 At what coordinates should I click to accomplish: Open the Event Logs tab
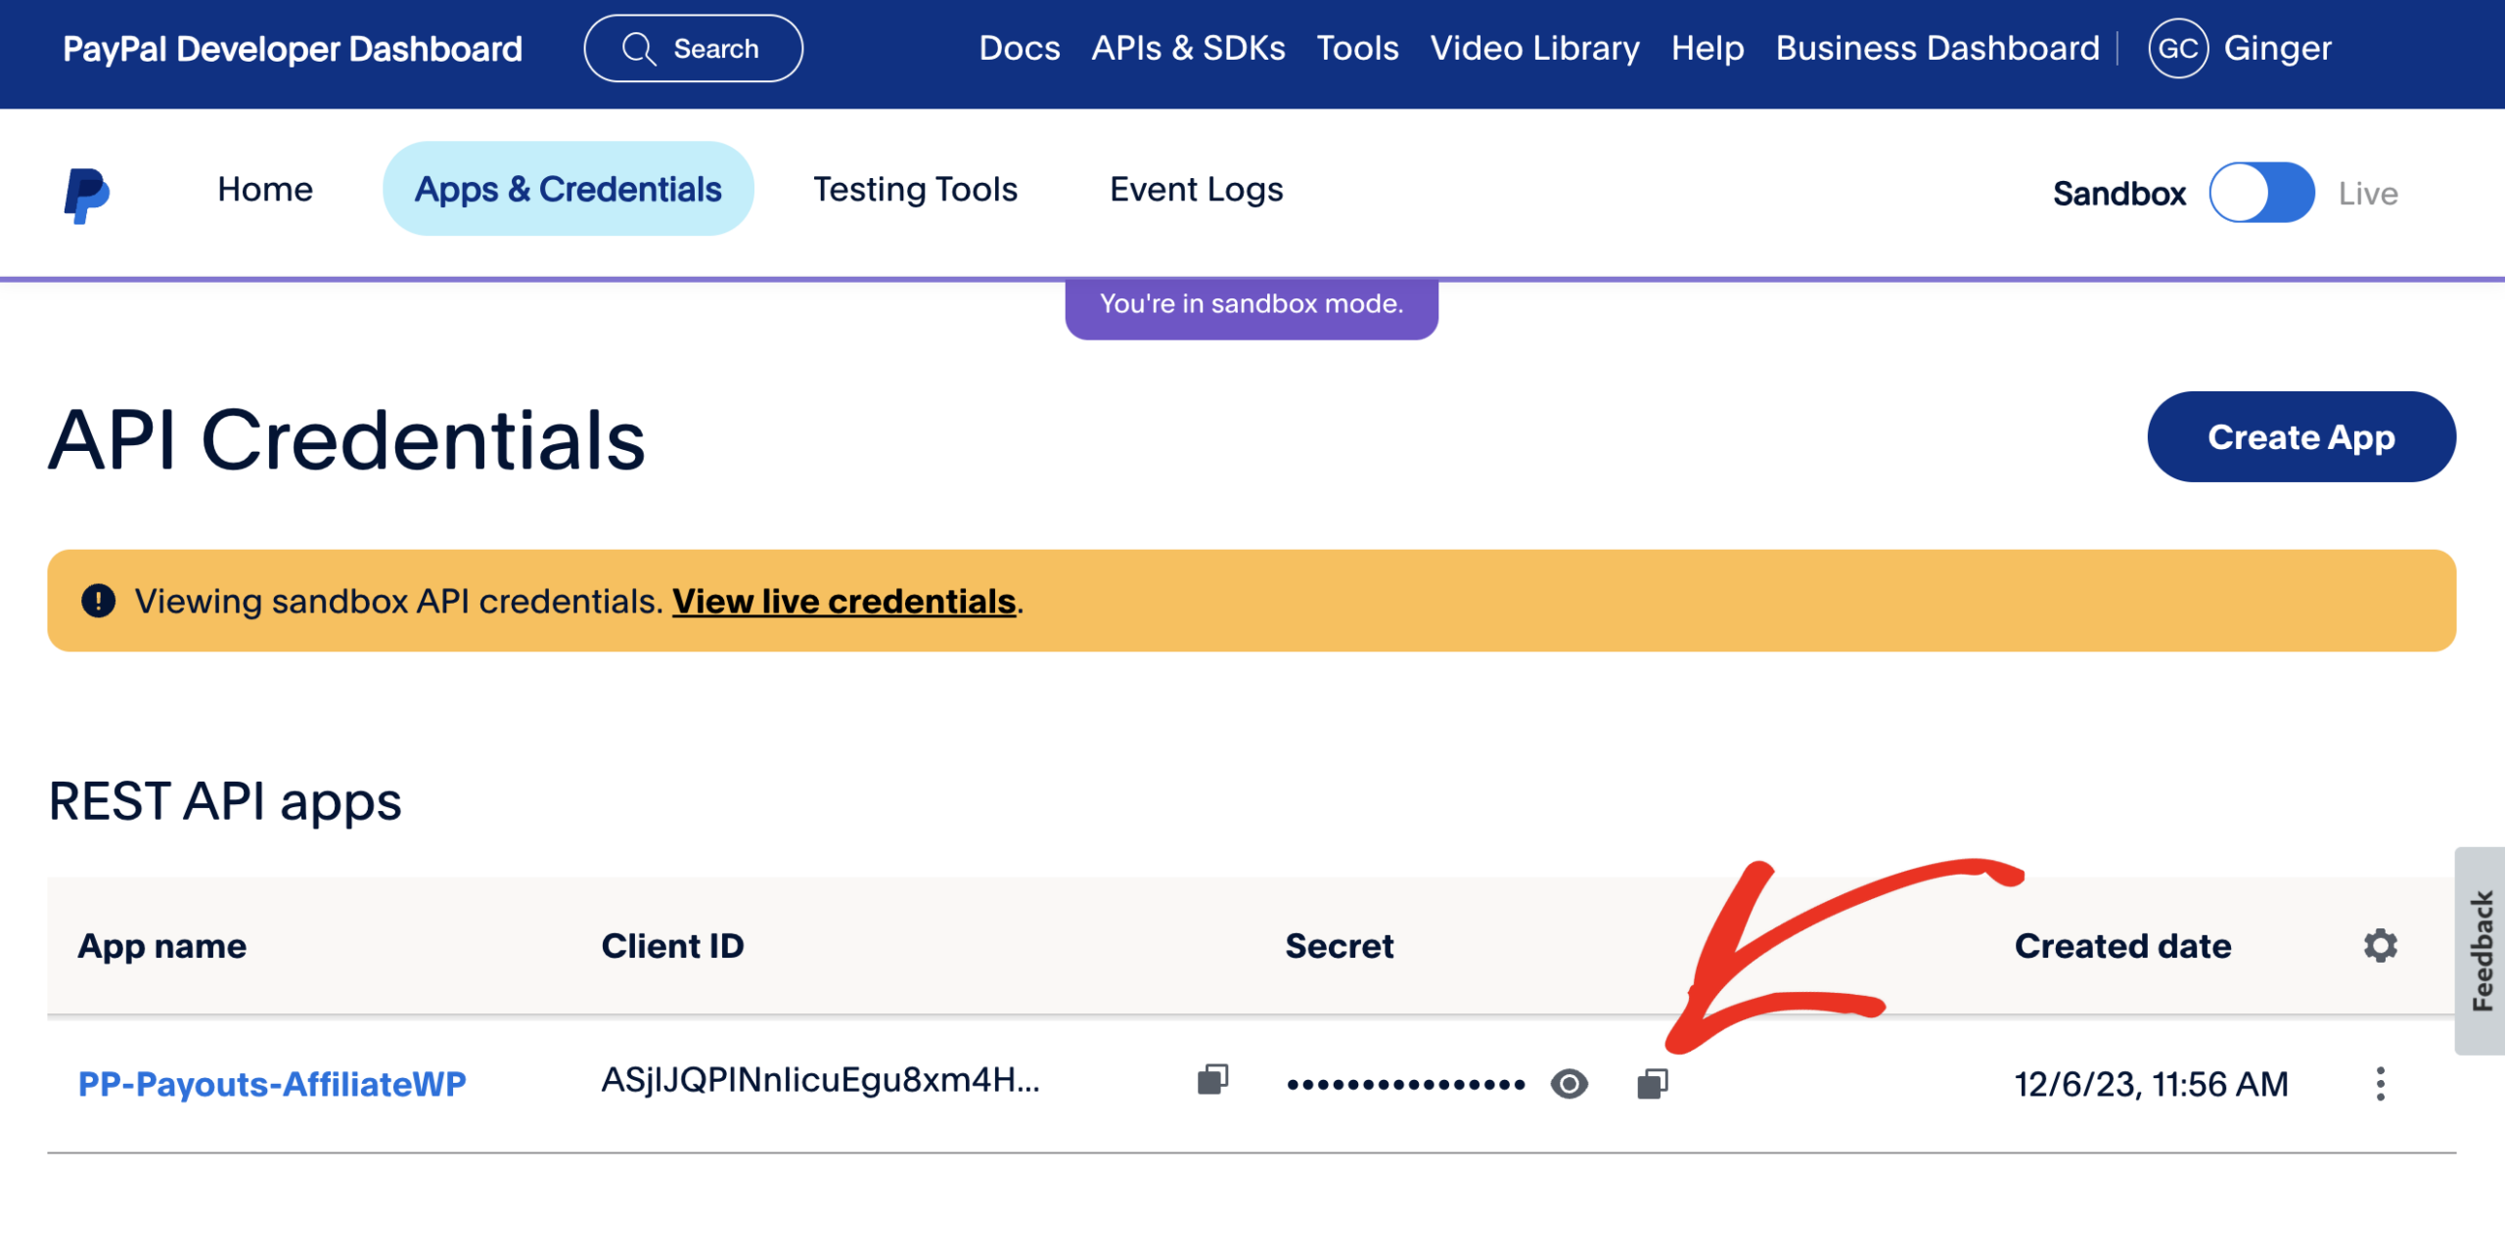coord(1196,190)
